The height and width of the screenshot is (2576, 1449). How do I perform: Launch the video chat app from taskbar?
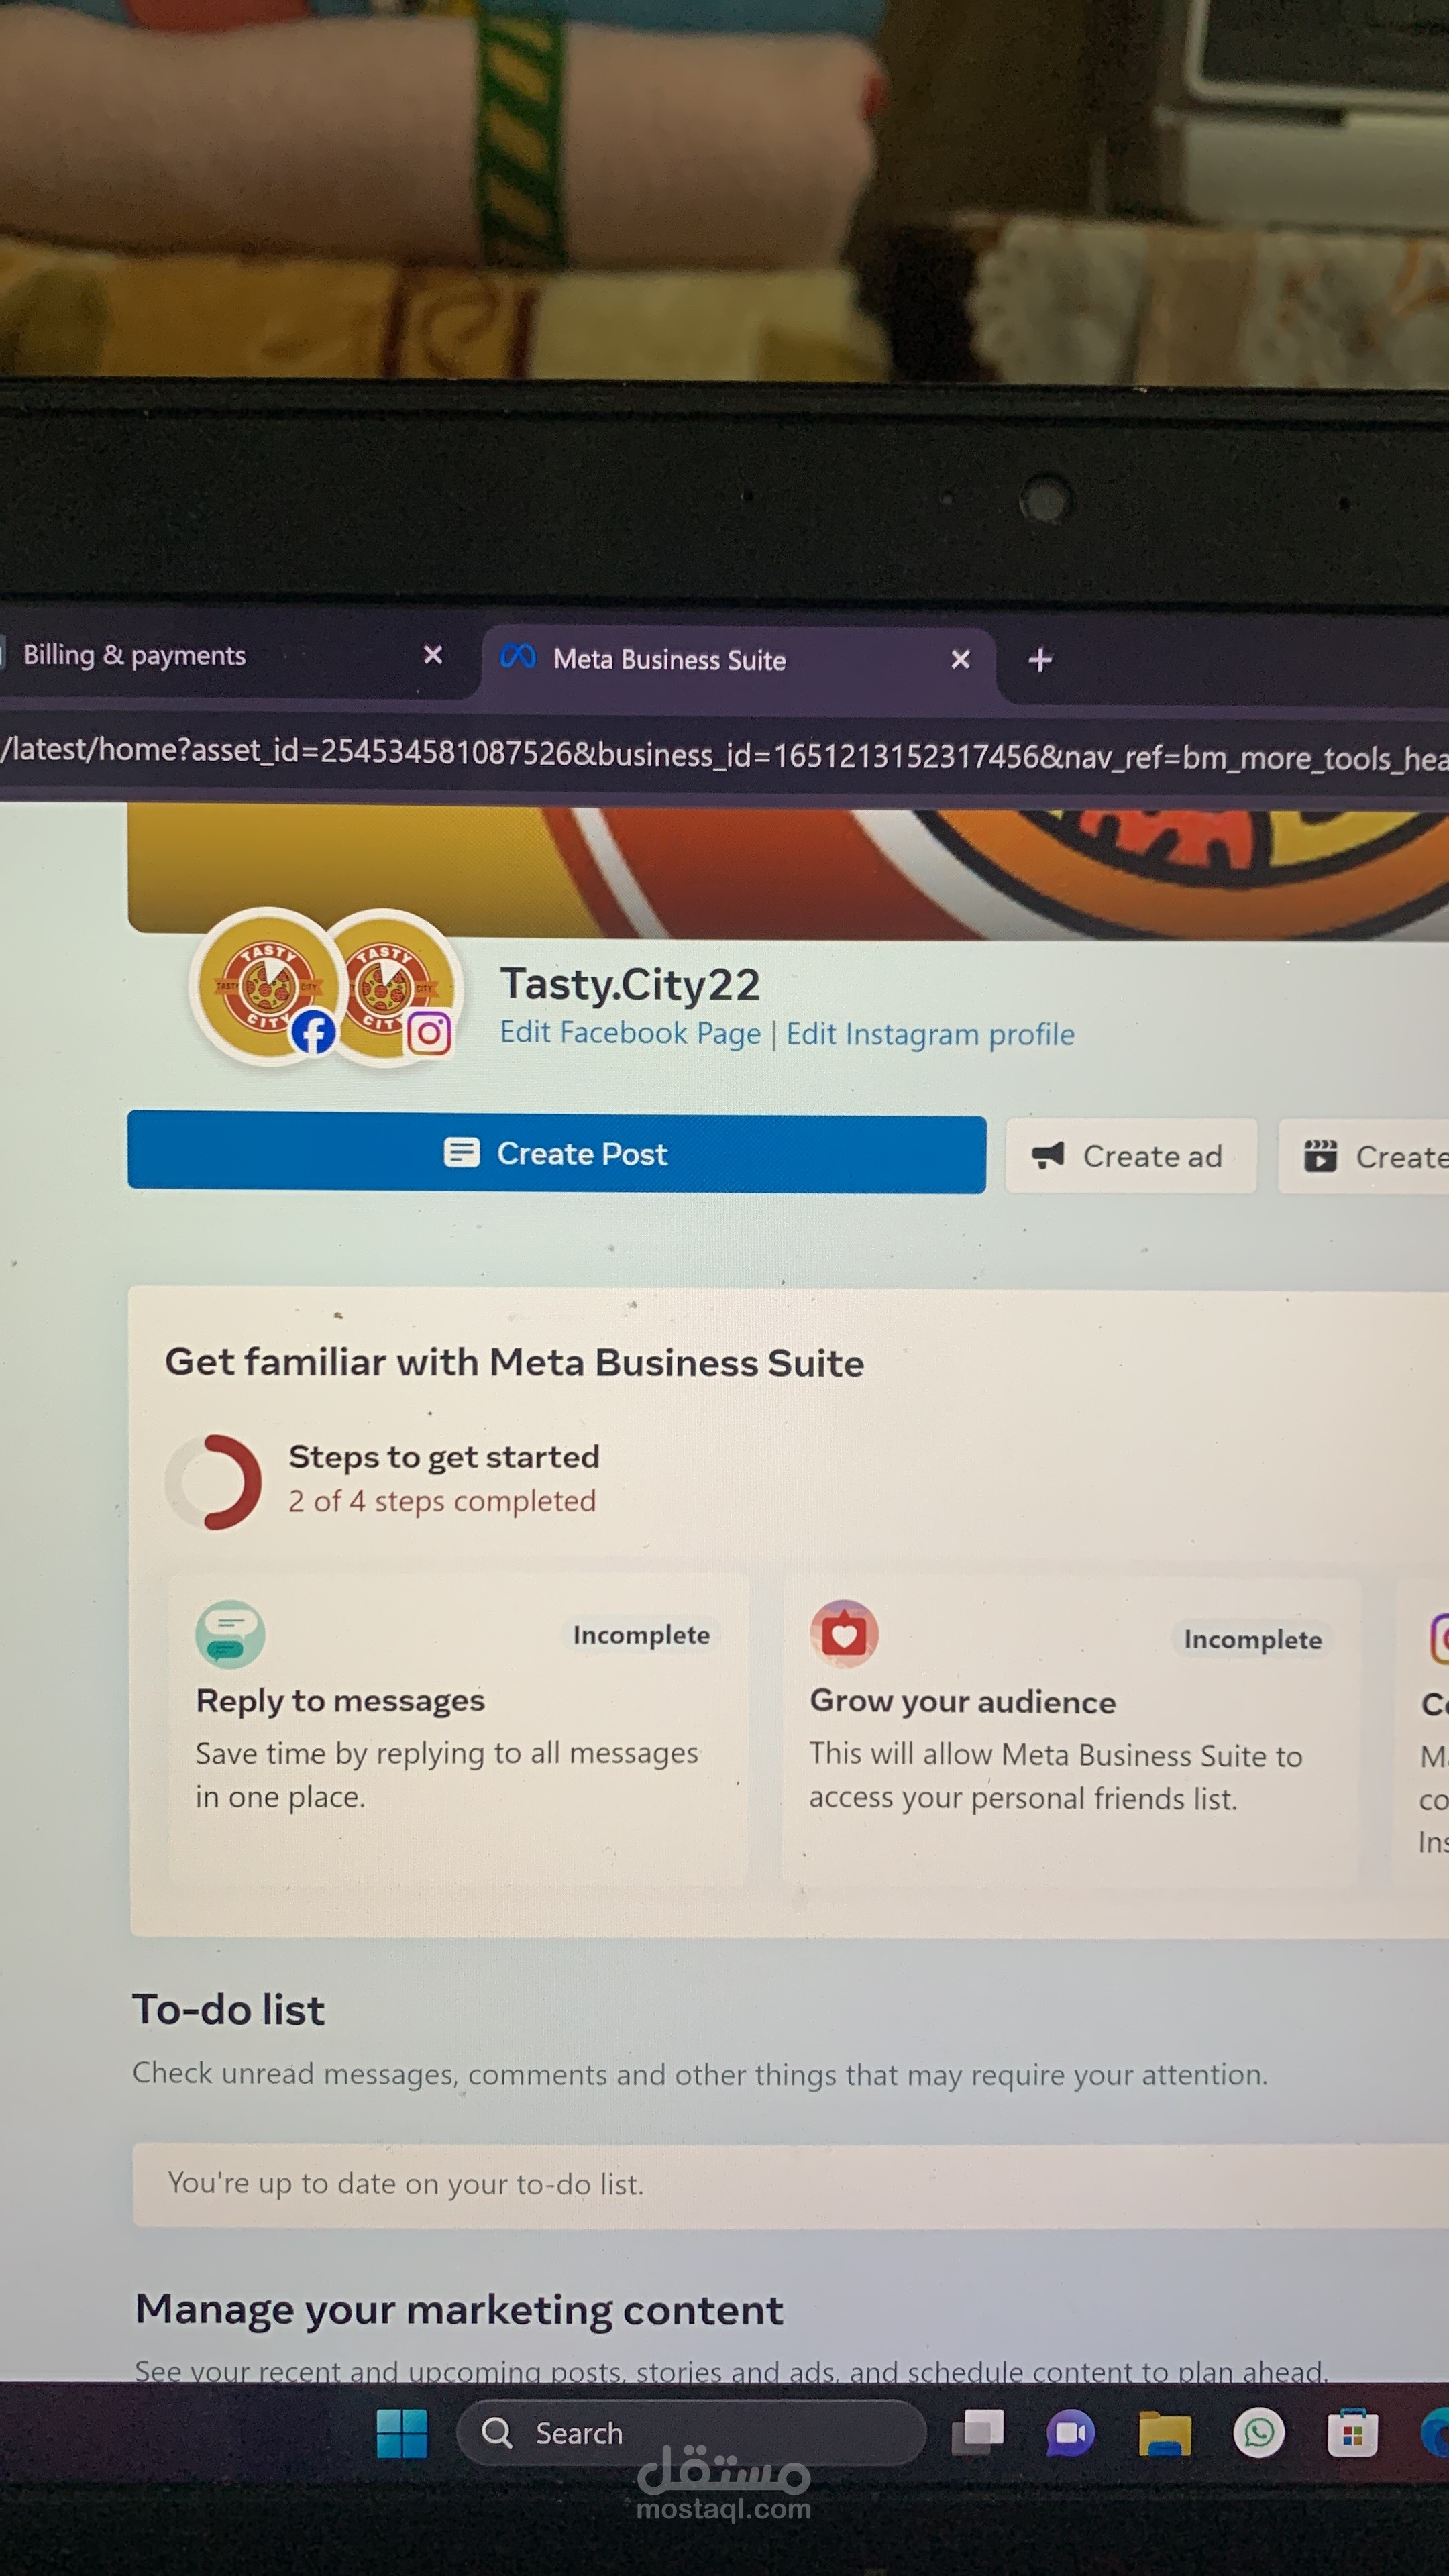1070,2433
